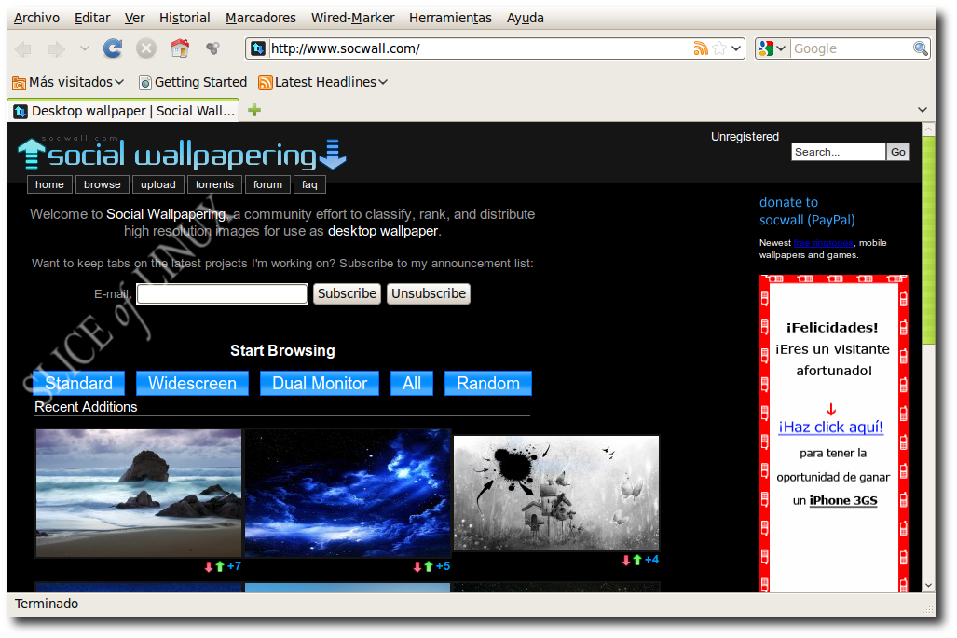Click the Más visitados folder icon
This screenshot has height=638, width=957.
[19, 82]
